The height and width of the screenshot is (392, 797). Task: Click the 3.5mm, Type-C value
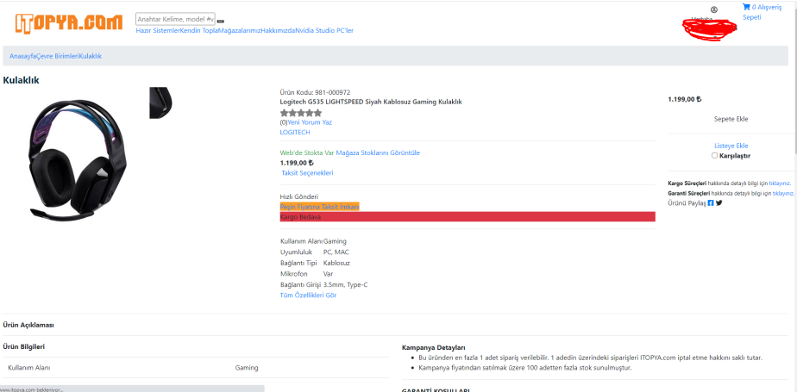click(346, 285)
